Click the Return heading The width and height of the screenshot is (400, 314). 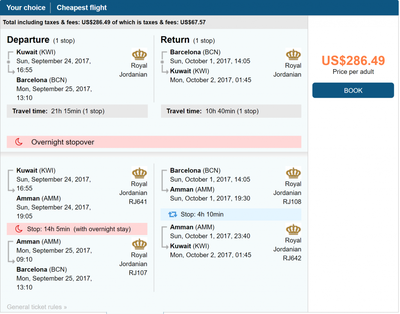[x=175, y=40]
